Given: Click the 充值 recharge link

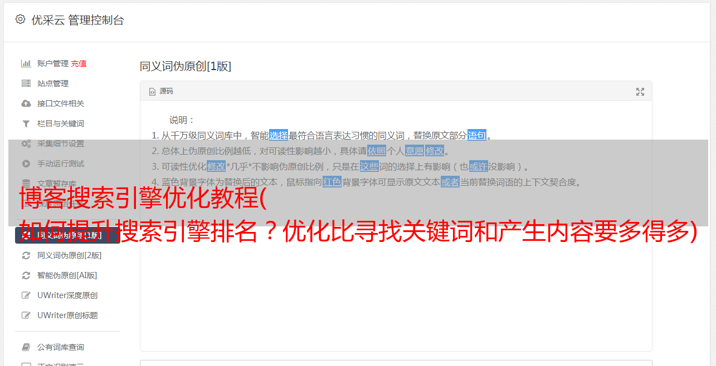Looking at the screenshot, I should (x=79, y=63).
